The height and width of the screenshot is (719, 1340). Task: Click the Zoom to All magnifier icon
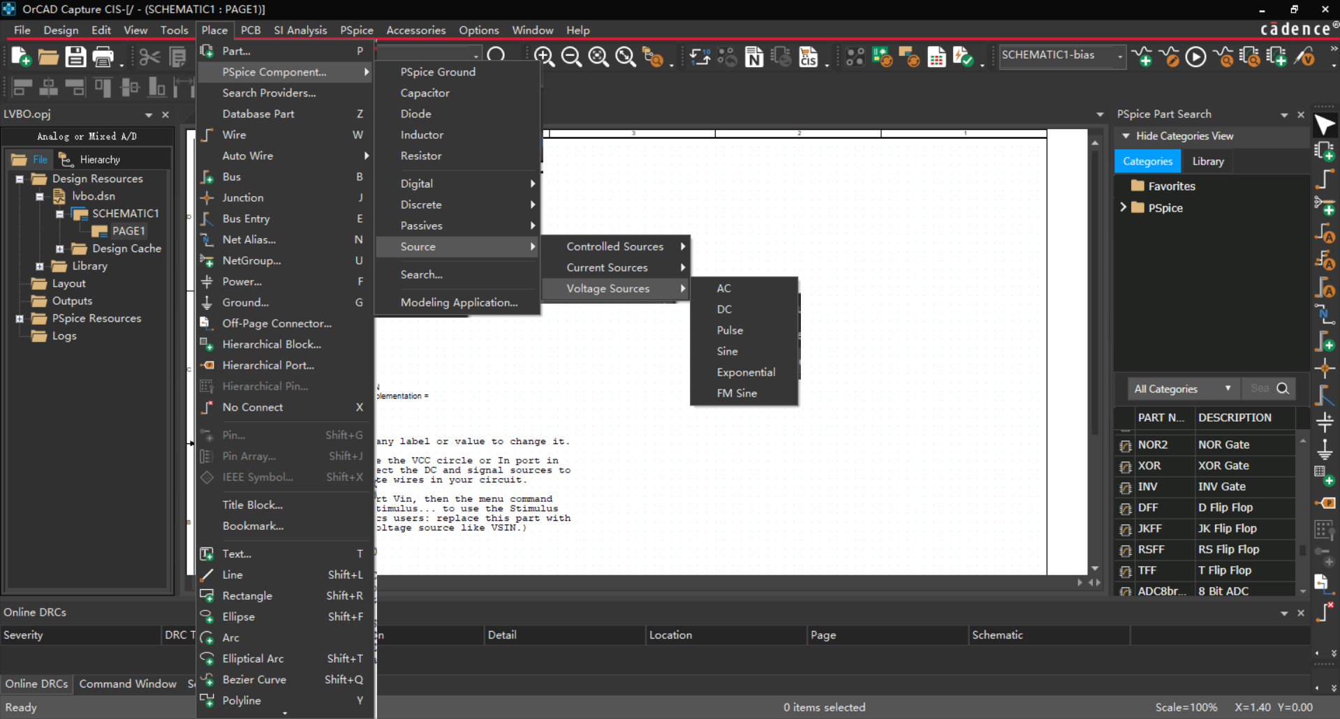[626, 57]
